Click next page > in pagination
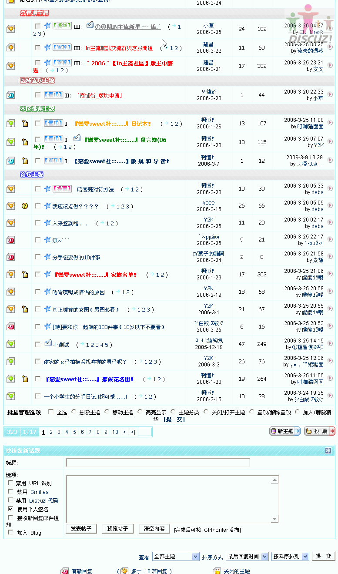Viewport: 338px width, 574px height. 124,432
